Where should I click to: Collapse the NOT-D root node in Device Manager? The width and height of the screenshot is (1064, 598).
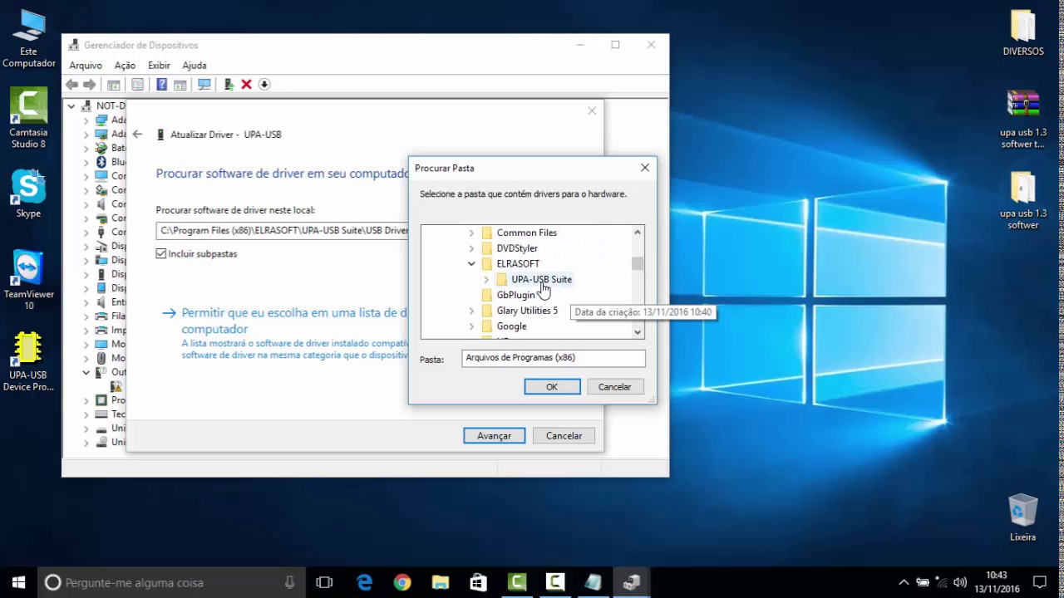coord(71,106)
